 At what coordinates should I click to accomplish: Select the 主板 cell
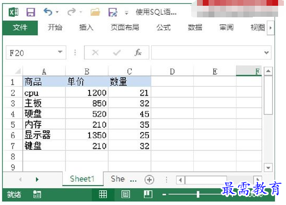coord(44,103)
